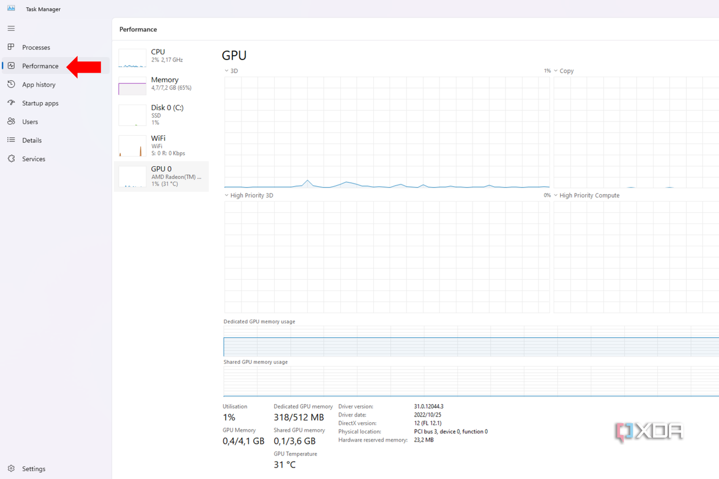This screenshot has width=719, height=479.
Task: Click DirectX version 12 (FL 12.1) value
Action: coord(428,423)
